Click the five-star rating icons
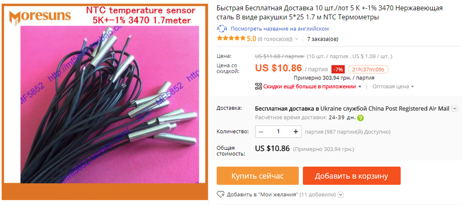This screenshot has width=462, height=205. pos(231,39)
